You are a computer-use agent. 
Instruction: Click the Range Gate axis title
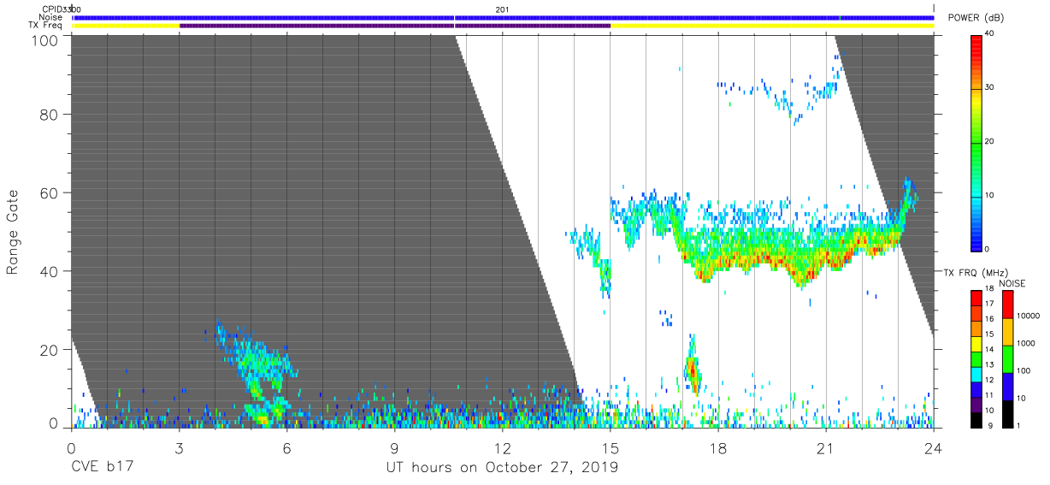click(13, 232)
